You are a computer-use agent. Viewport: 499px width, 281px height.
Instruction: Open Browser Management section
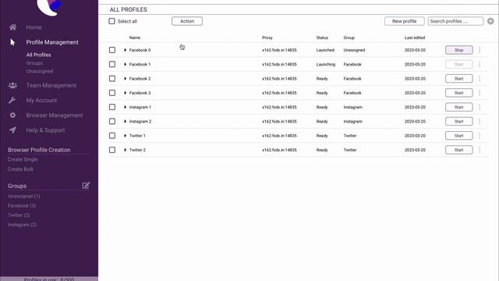[55, 116]
